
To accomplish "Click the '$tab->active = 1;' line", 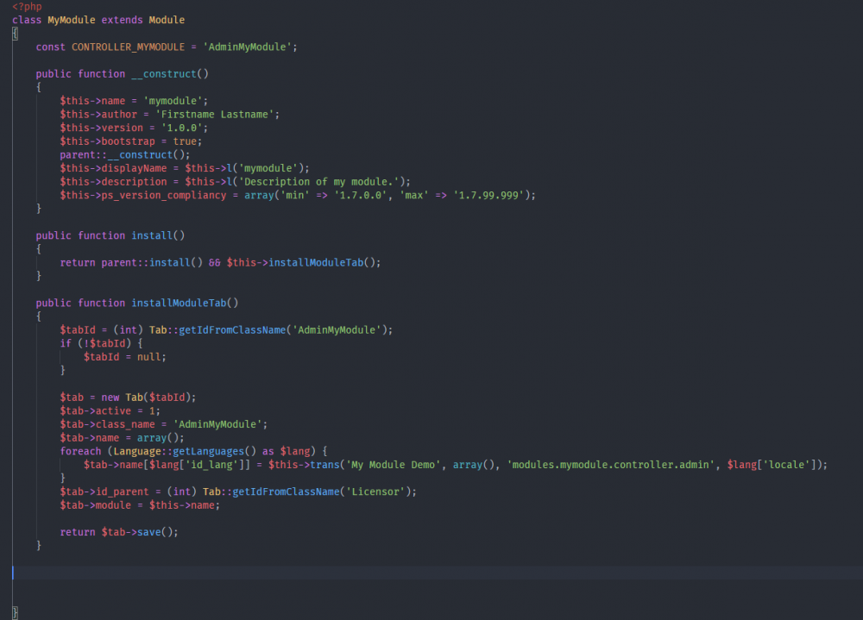I will tap(110, 411).
